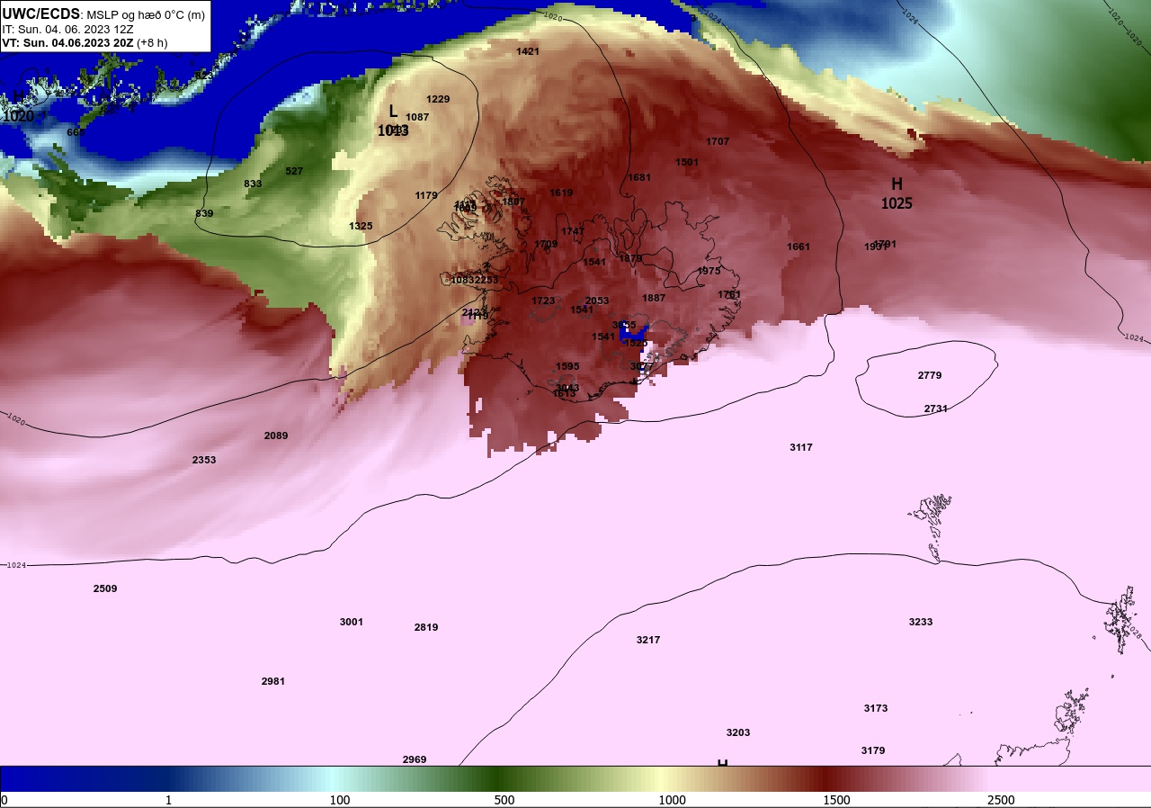The width and height of the screenshot is (1151, 808).
Task: Click the 2509 height value
Action: point(105,588)
